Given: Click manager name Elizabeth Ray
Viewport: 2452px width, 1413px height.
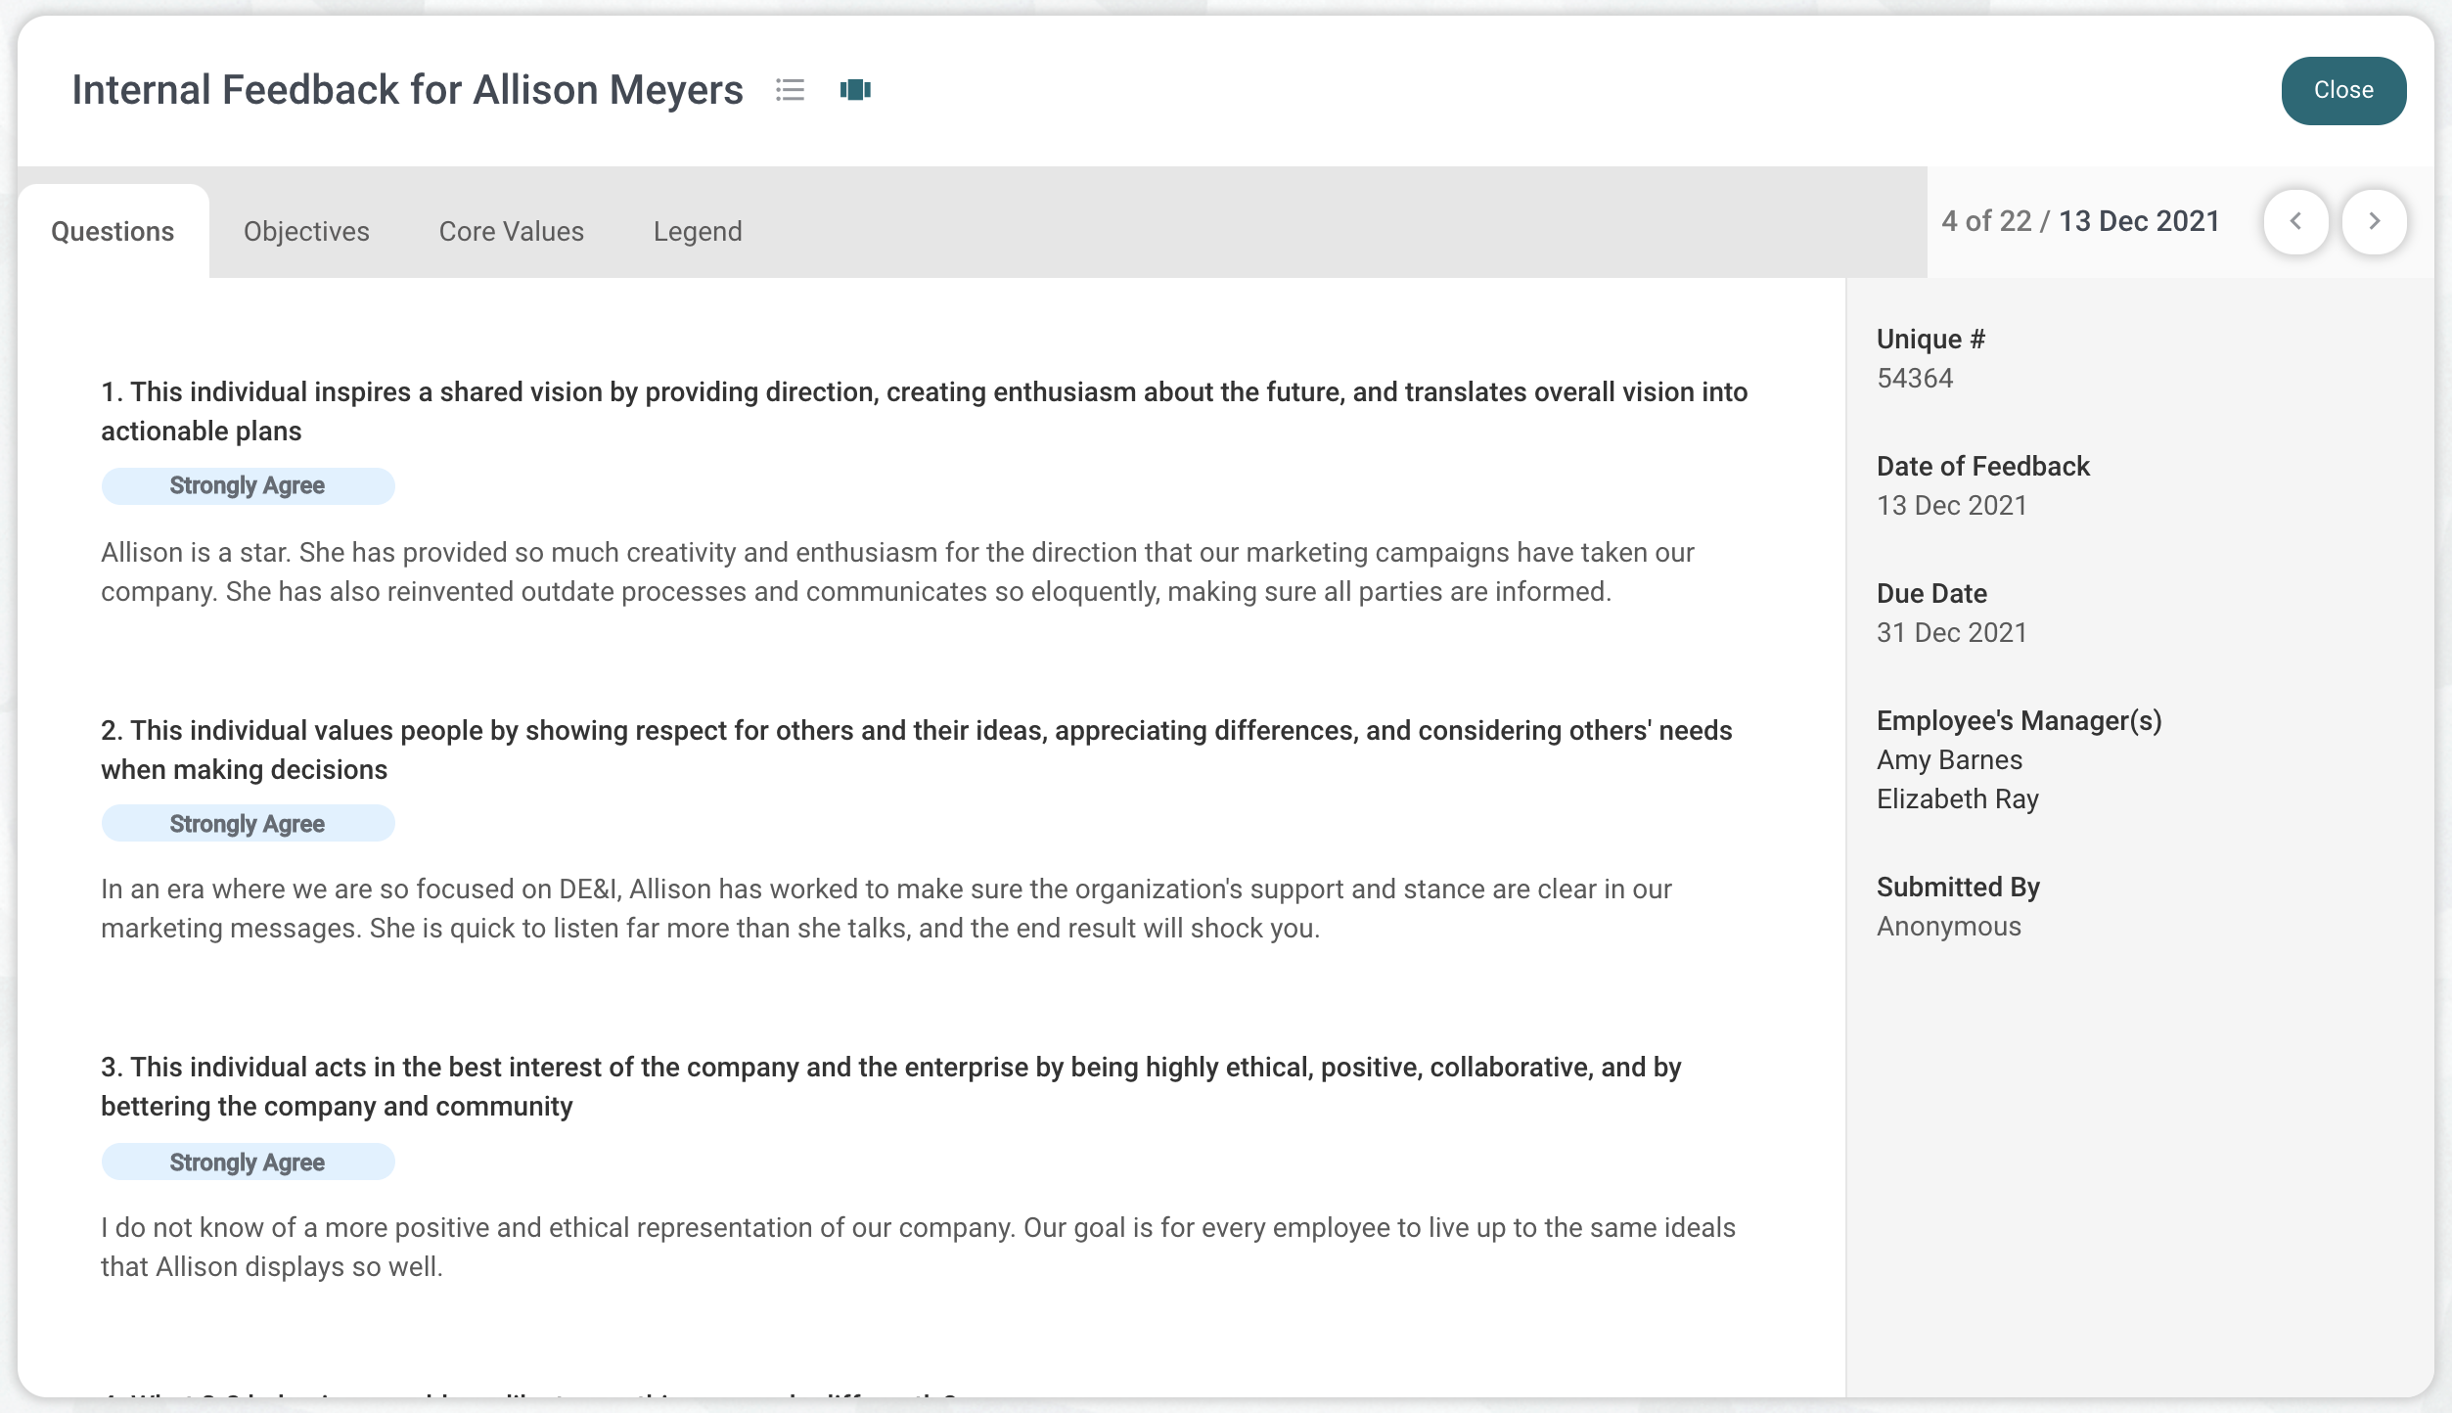Looking at the screenshot, I should click(1957, 798).
